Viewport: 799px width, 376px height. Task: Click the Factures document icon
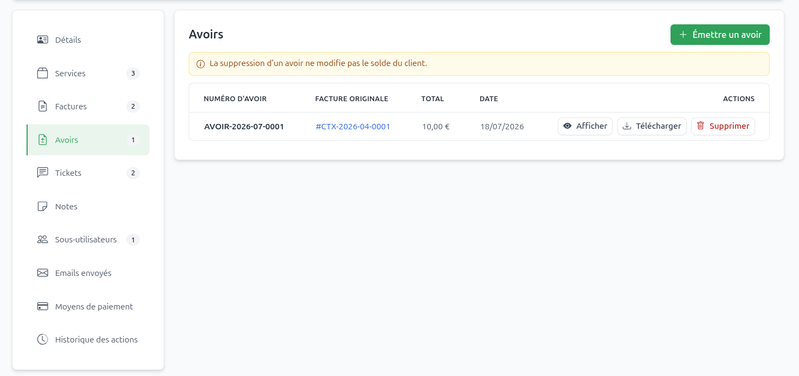(43, 107)
